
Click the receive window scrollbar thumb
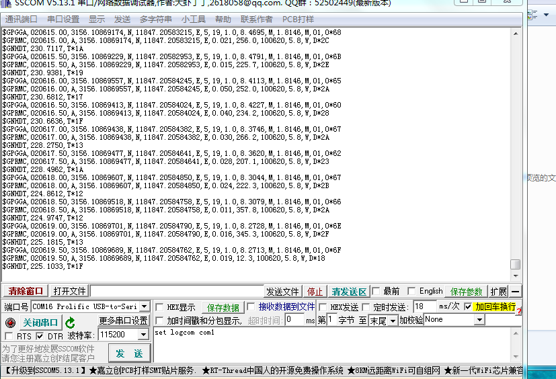516,265
